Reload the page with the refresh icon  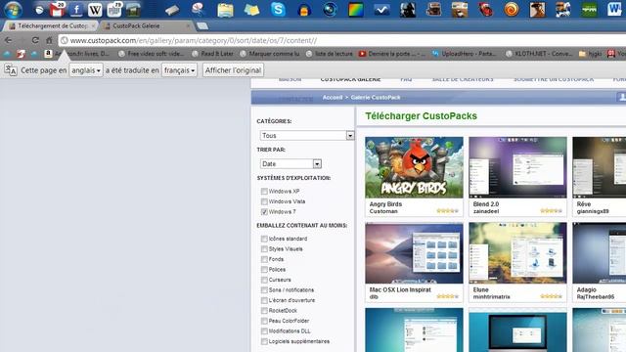click(x=35, y=40)
